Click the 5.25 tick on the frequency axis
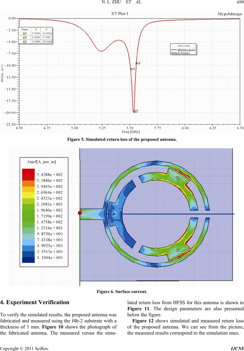Viewport: 244px width, 351px height. click(x=102, y=128)
